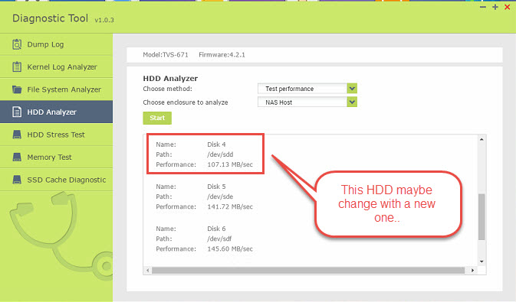
Task: Click the vertical scrollbar thumb in results
Action: (x=481, y=216)
